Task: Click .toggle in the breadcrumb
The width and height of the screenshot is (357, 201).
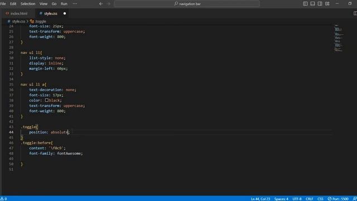Action: click(x=41, y=21)
